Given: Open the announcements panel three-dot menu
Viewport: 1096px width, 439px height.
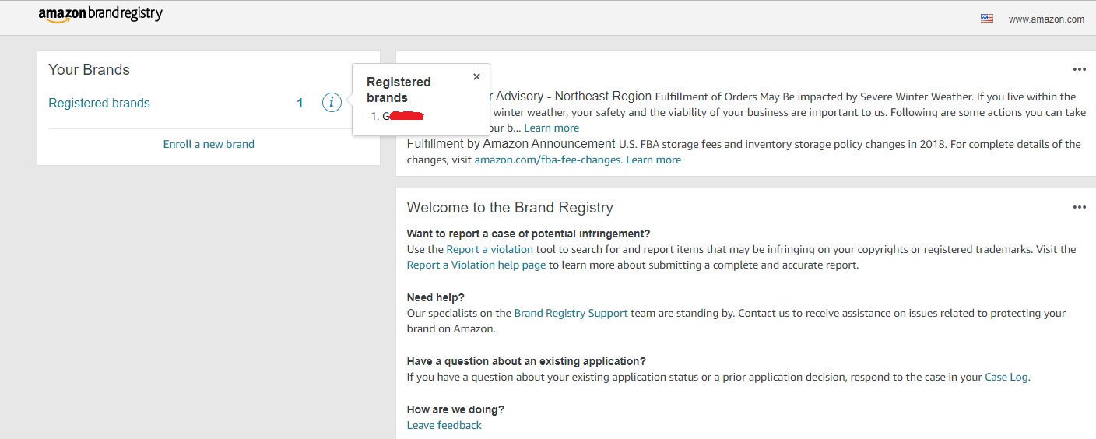Looking at the screenshot, I should [x=1079, y=69].
